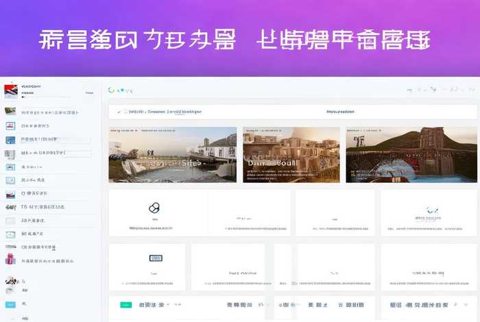Expand the small arrow right of green tag label

168,305
